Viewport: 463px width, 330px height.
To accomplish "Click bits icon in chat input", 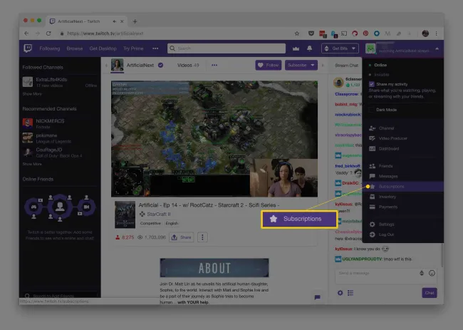I will pos(422,273).
